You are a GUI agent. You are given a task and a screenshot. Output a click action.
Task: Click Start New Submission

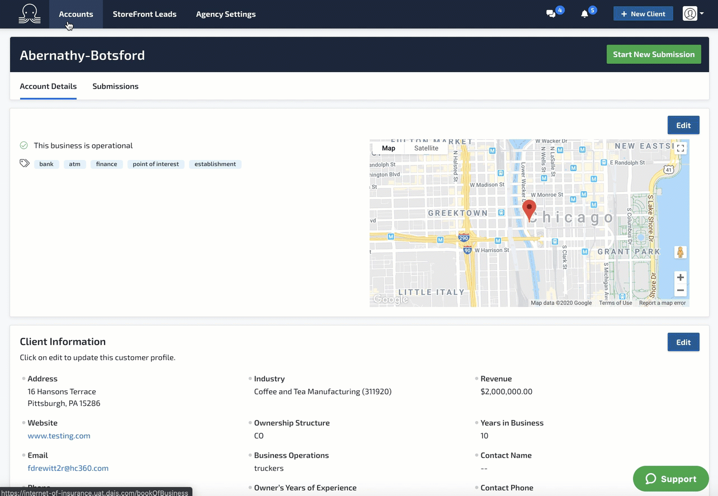[654, 54]
